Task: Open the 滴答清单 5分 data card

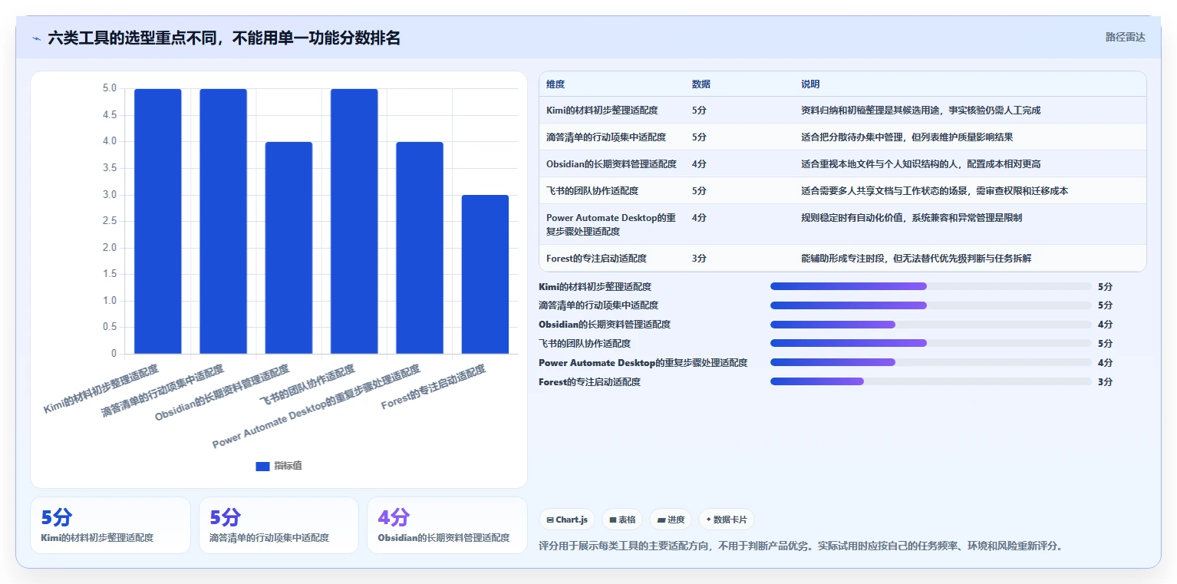Action: click(279, 525)
